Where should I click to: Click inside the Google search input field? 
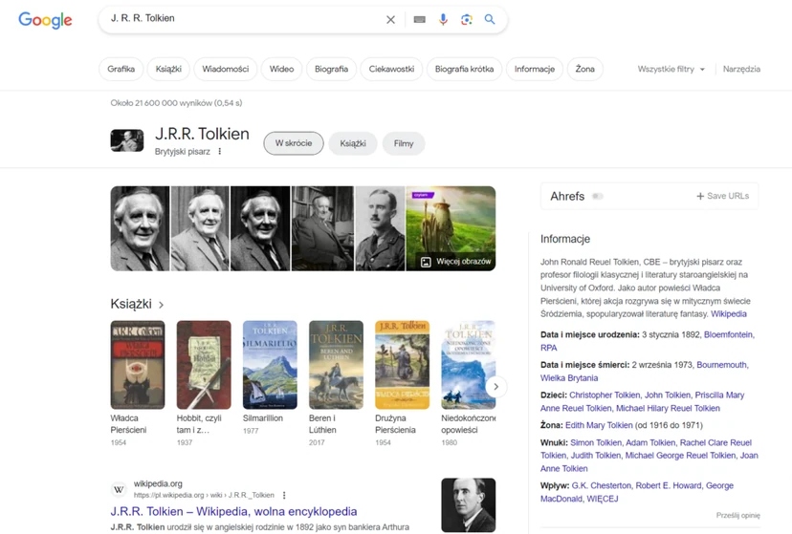click(x=242, y=19)
